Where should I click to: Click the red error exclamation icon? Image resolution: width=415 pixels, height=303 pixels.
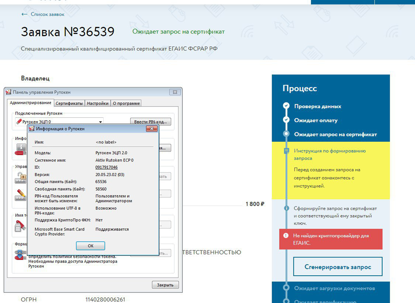click(x=286, y=235)
